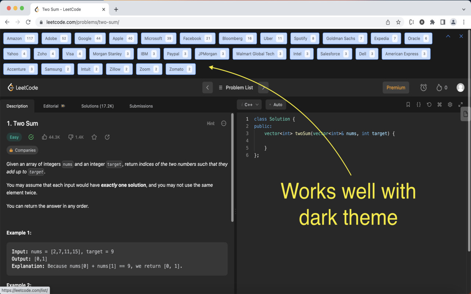This screenshot has height=294, width=471.
Task: Open the Chrome profile avatar
Action: pyautogui.click(x=453, y=22)
